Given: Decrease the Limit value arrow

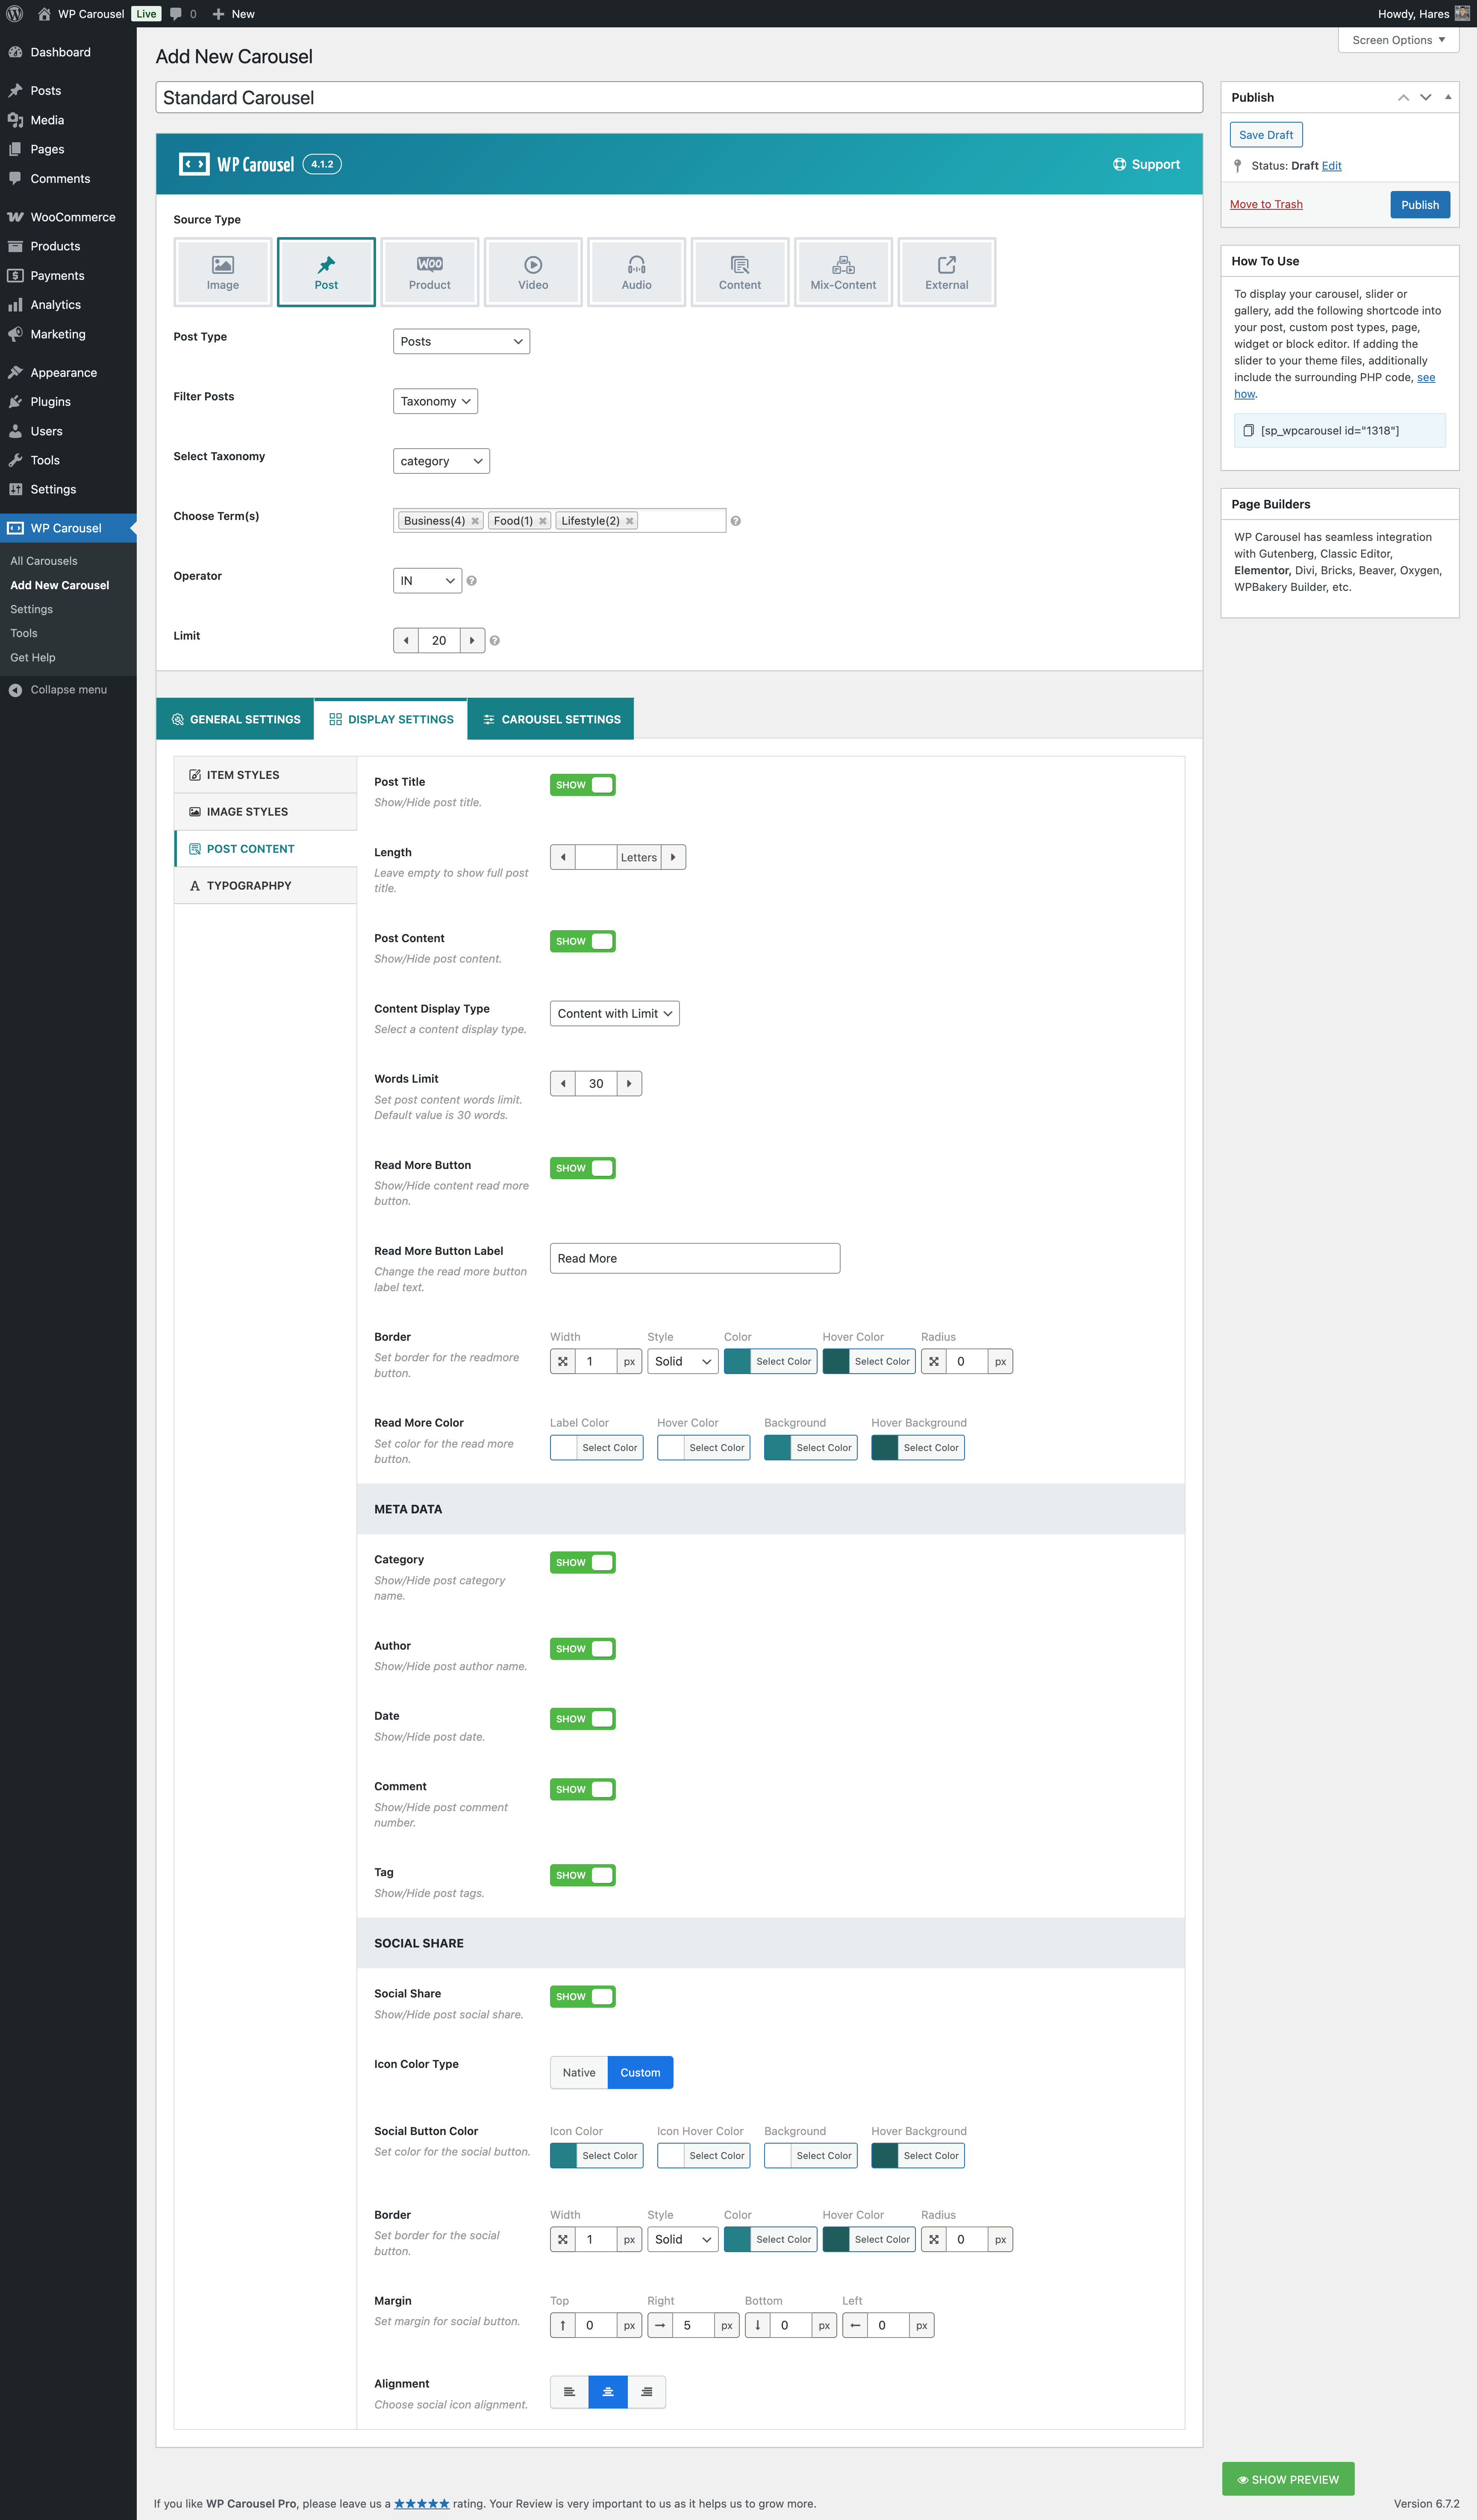Looking at the screenshot, I should pyautogui.click(x=406, y=641).
